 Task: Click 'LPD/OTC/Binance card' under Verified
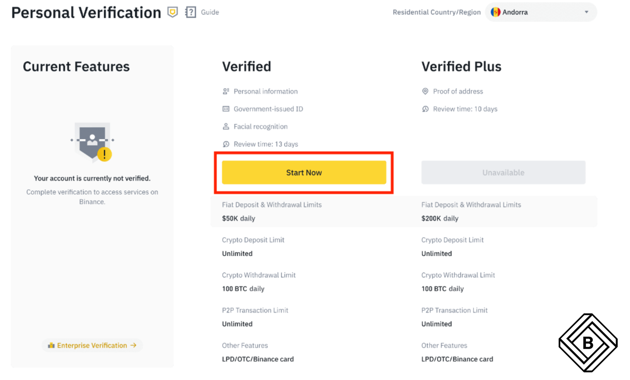pos(258,359)
